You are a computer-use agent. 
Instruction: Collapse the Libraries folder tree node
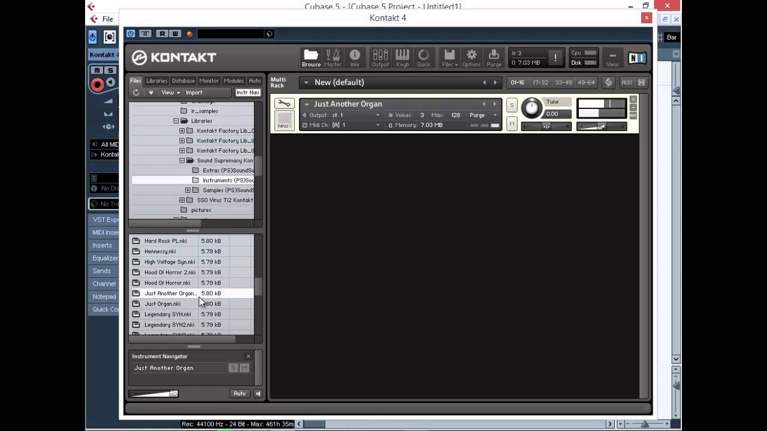(x=176, y=121)
